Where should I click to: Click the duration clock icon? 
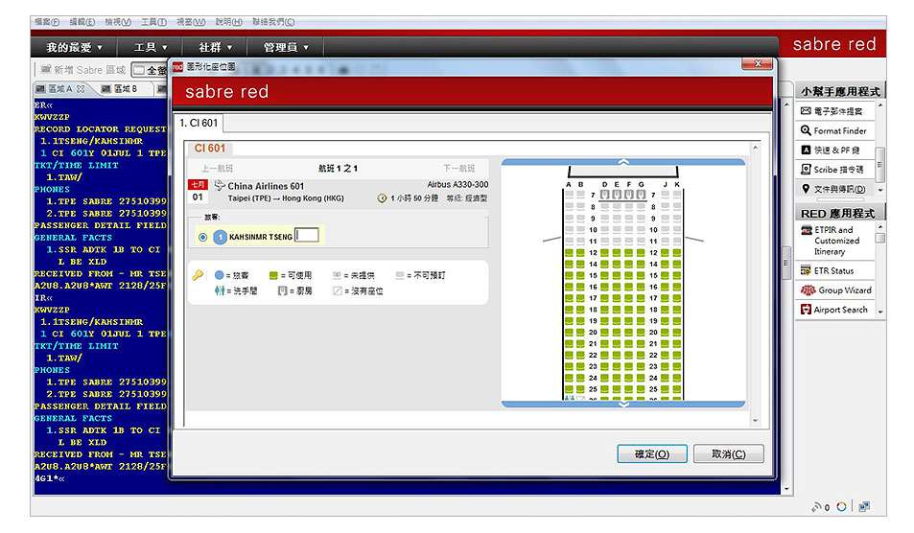coord(382,198)
